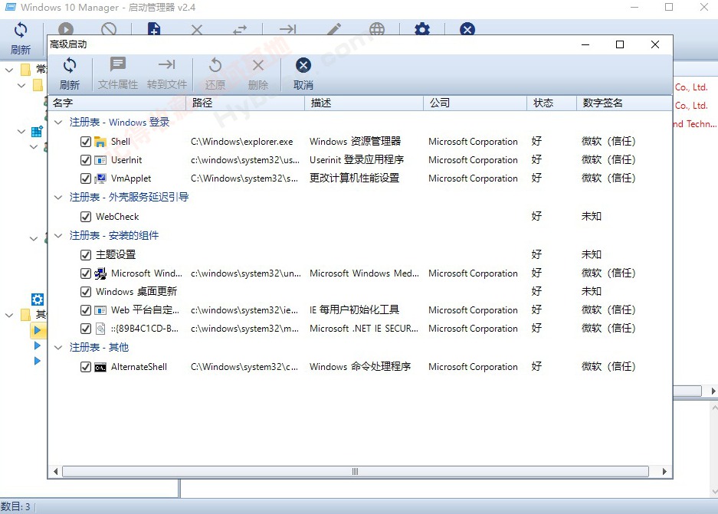This screenshot has height=514, width=718.
Task: Click main window blue circle-X exit icon
Action: pyautogui.click(x=467, y=29)
